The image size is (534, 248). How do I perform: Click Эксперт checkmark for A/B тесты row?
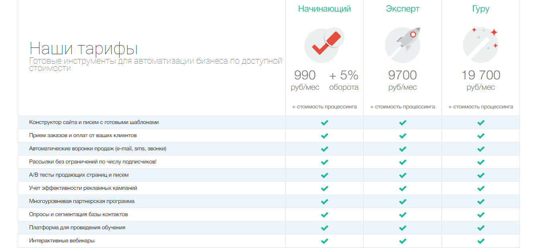click(x=402, y=175)
